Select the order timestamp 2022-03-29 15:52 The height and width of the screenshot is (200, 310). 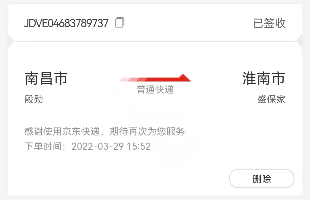(111, 146)
